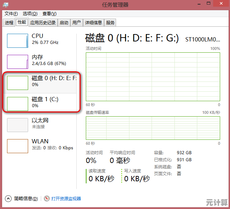Click the 0 毫秒 average response value
230x209 pixels.
pyautogui.click(x=120, y=161)
